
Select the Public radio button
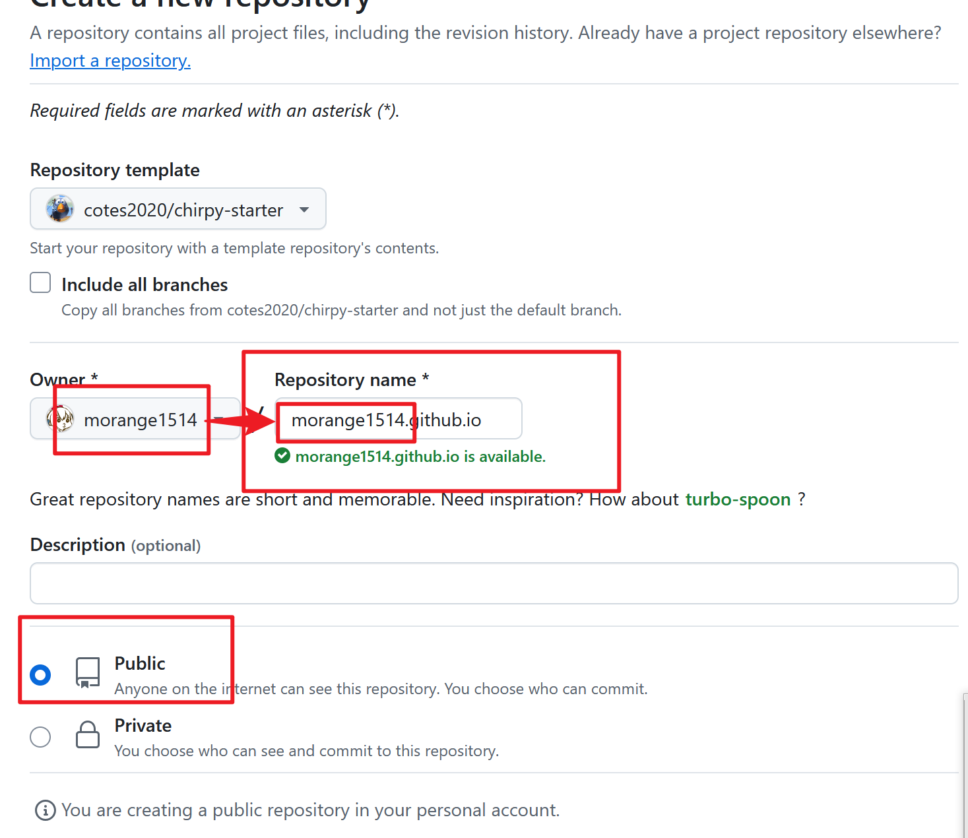point(40,674)
